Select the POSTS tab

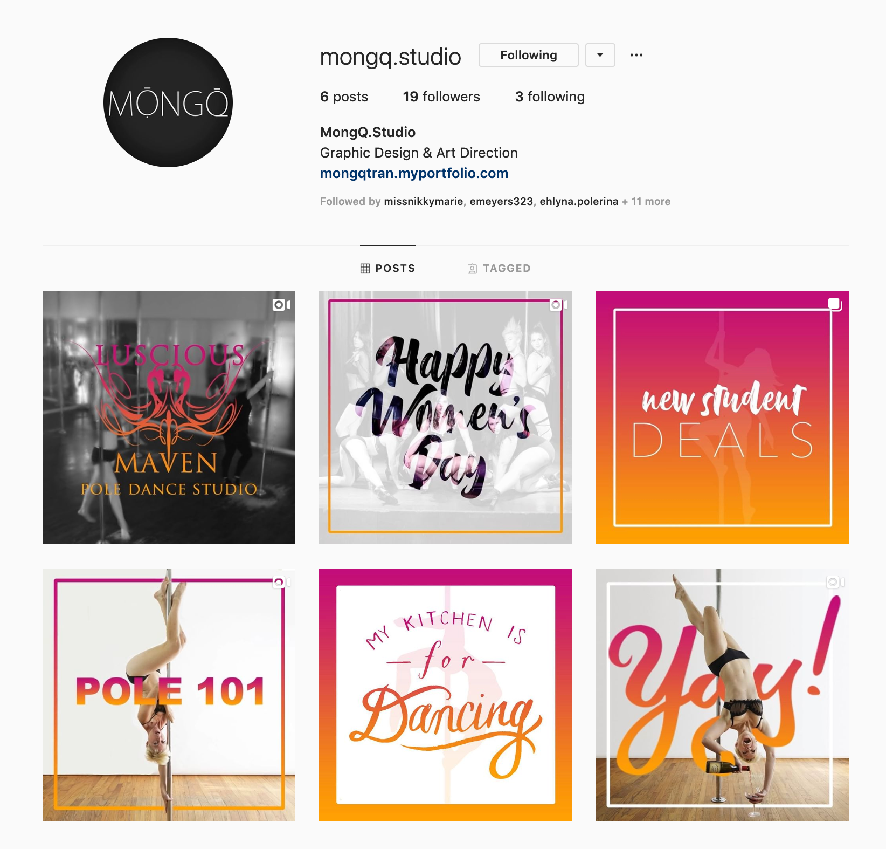388,268
